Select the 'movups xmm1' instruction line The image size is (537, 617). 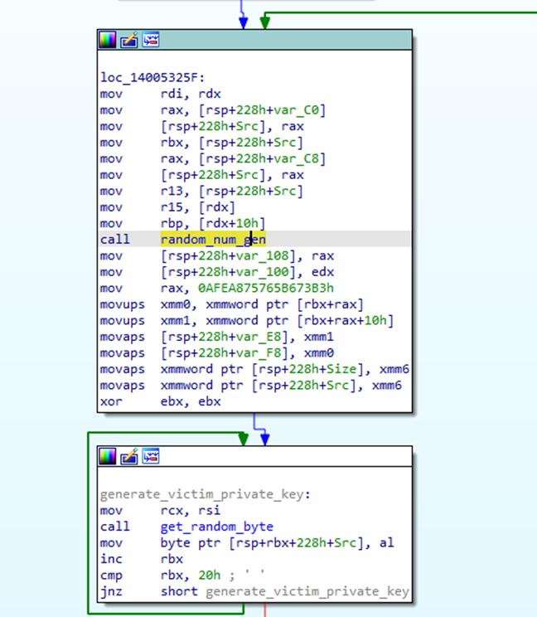(x=247, y=320)
